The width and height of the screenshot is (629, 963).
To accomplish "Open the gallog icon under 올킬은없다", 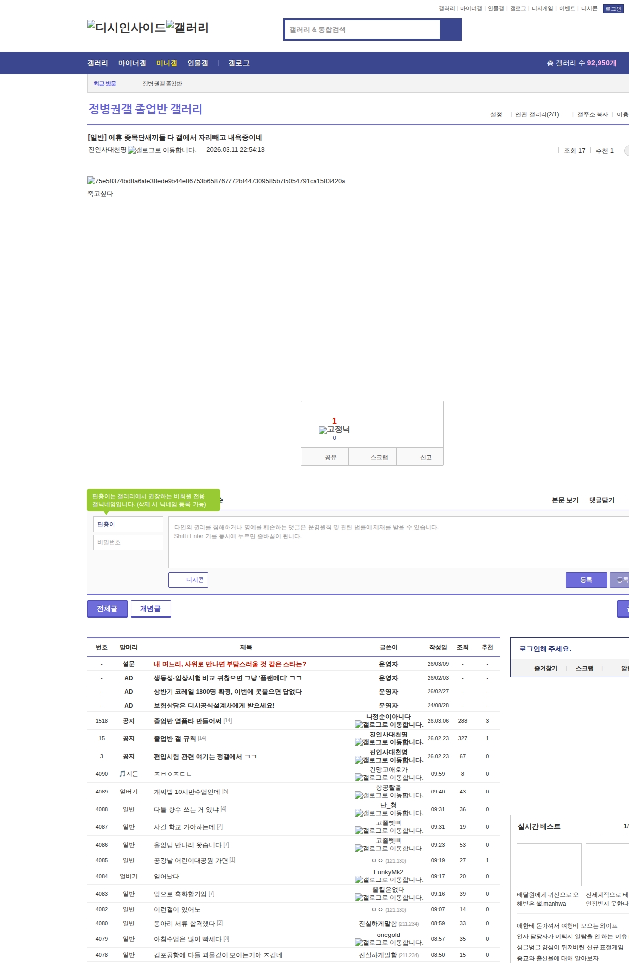I will [389, 898].
